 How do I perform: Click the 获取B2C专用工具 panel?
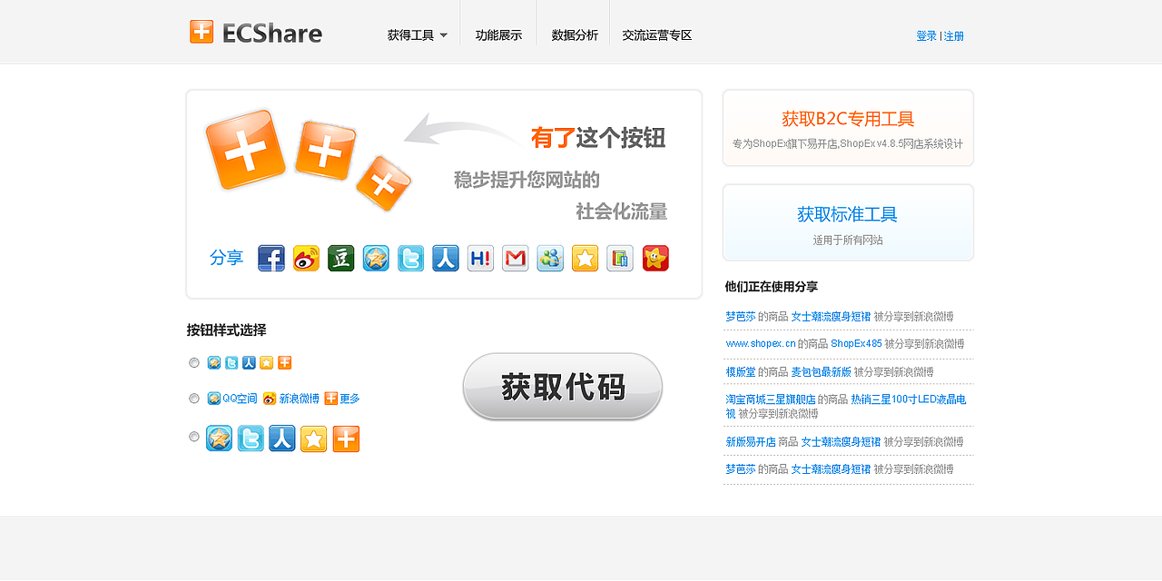(x=848, y=128)
